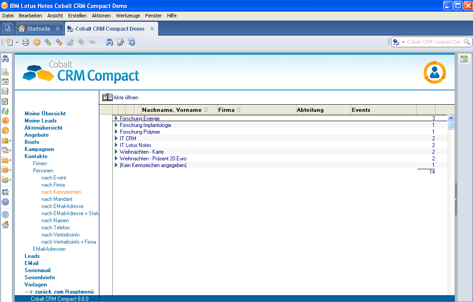Click navigate-previous icon with orange up arrow

click(x=59, y=42)
